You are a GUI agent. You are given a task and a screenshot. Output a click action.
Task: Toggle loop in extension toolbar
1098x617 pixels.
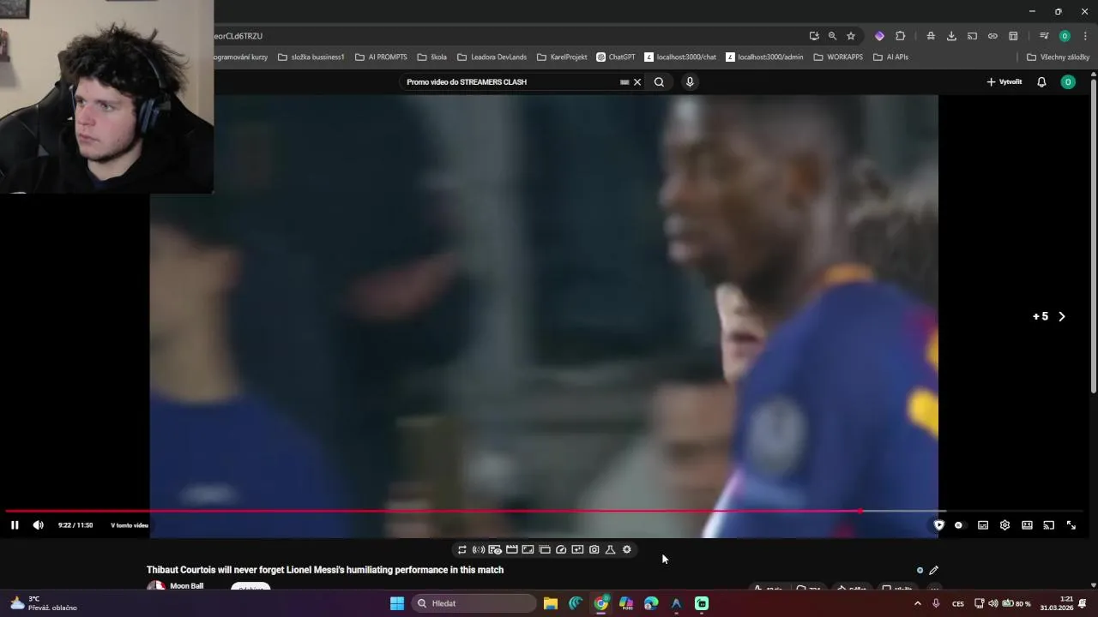[462, 550]
